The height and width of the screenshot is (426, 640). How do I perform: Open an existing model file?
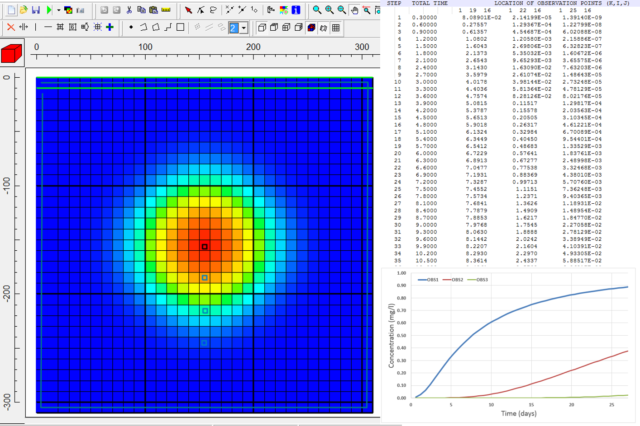(24, 10)
